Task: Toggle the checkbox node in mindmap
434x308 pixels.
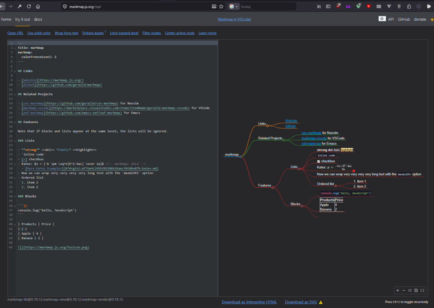Action: tap(319, 161)
